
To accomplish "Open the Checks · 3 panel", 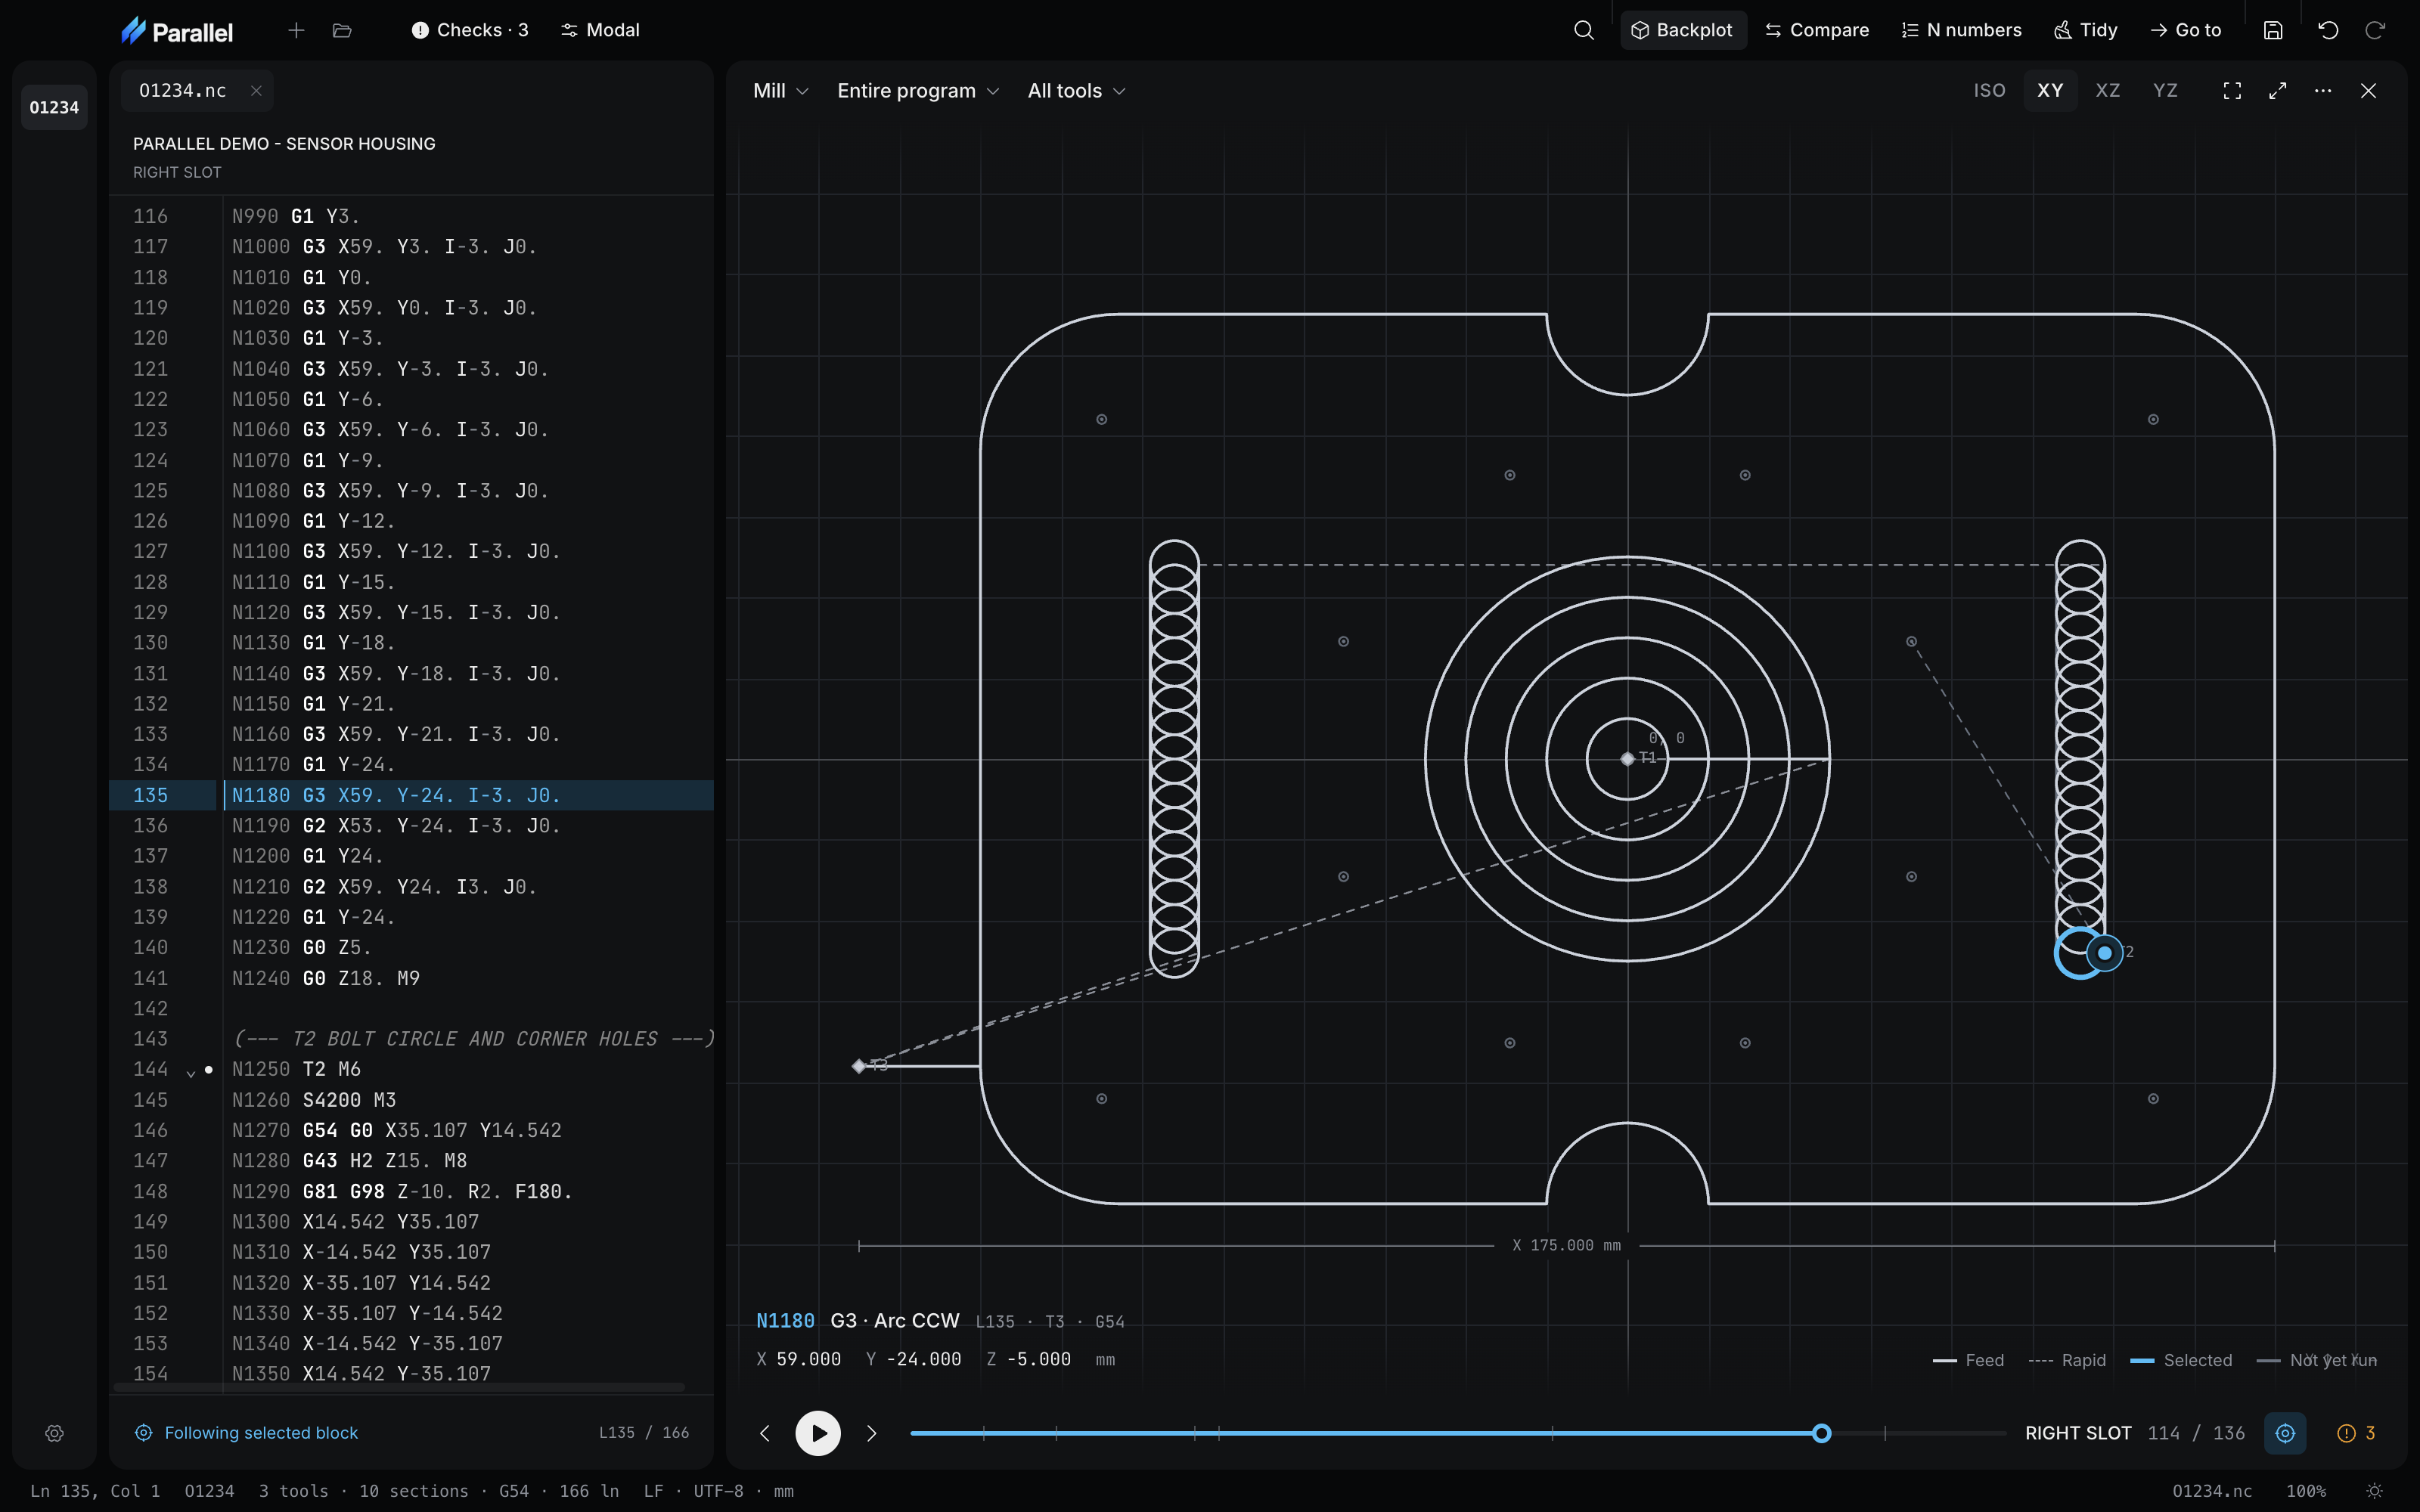I will pyautogui.click(x=470, y=30).
